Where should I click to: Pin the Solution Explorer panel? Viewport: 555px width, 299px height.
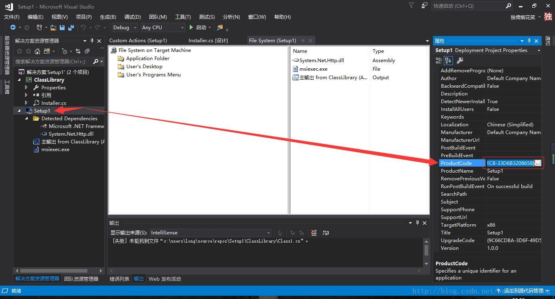point(92,41)
